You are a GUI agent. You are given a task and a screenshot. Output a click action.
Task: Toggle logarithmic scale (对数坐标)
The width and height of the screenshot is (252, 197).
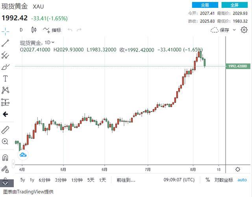click(223, 180)
